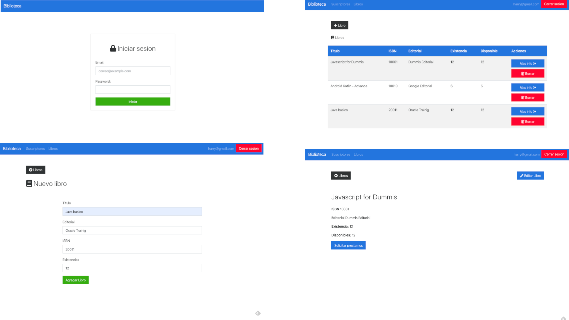Viewport: 569px width, 320px height.
Task: Click the Javascript for Dummis heading on detail page
Action: coord(364,197)
